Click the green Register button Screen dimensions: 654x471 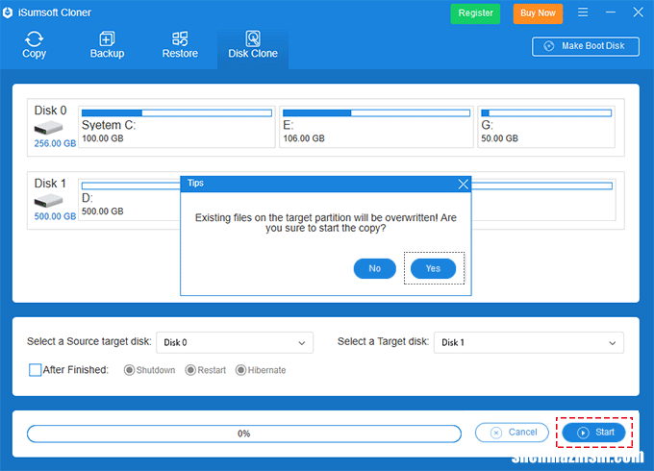pos(475,13)
